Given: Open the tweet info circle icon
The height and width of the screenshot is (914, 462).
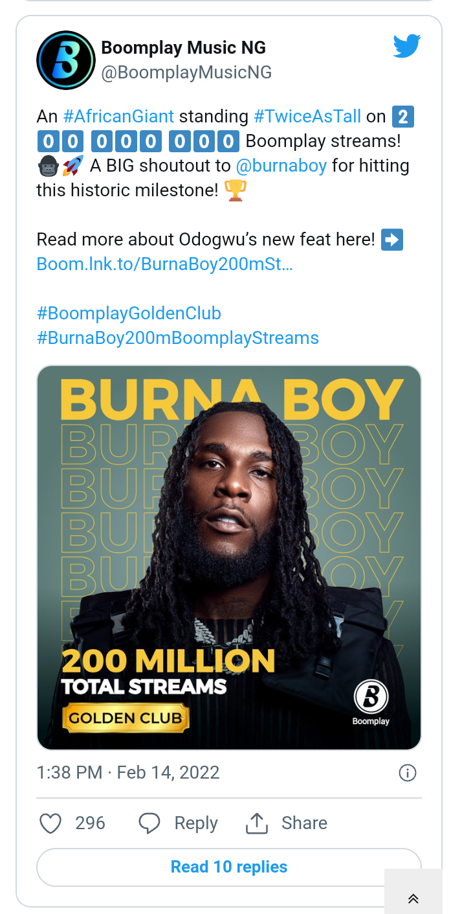Looking at the screenshot, I should pyautogui.click(x=408, y=773).
